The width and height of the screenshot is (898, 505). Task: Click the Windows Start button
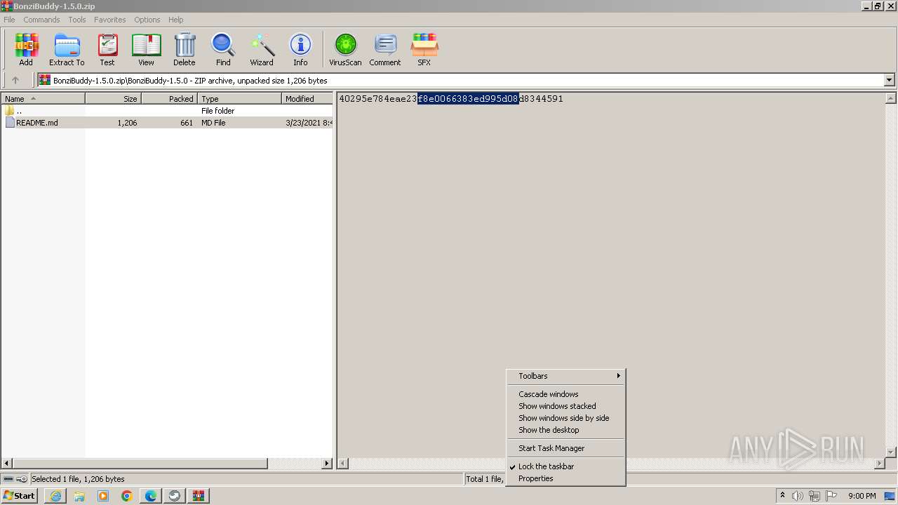tap(20, 496)
